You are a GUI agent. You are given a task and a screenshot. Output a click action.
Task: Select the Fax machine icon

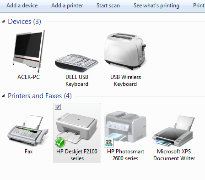28,130
